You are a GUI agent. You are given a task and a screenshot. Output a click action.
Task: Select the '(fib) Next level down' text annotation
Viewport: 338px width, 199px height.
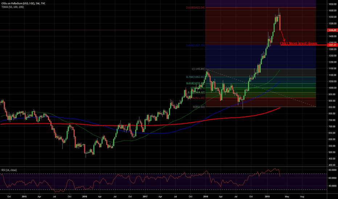298,43
